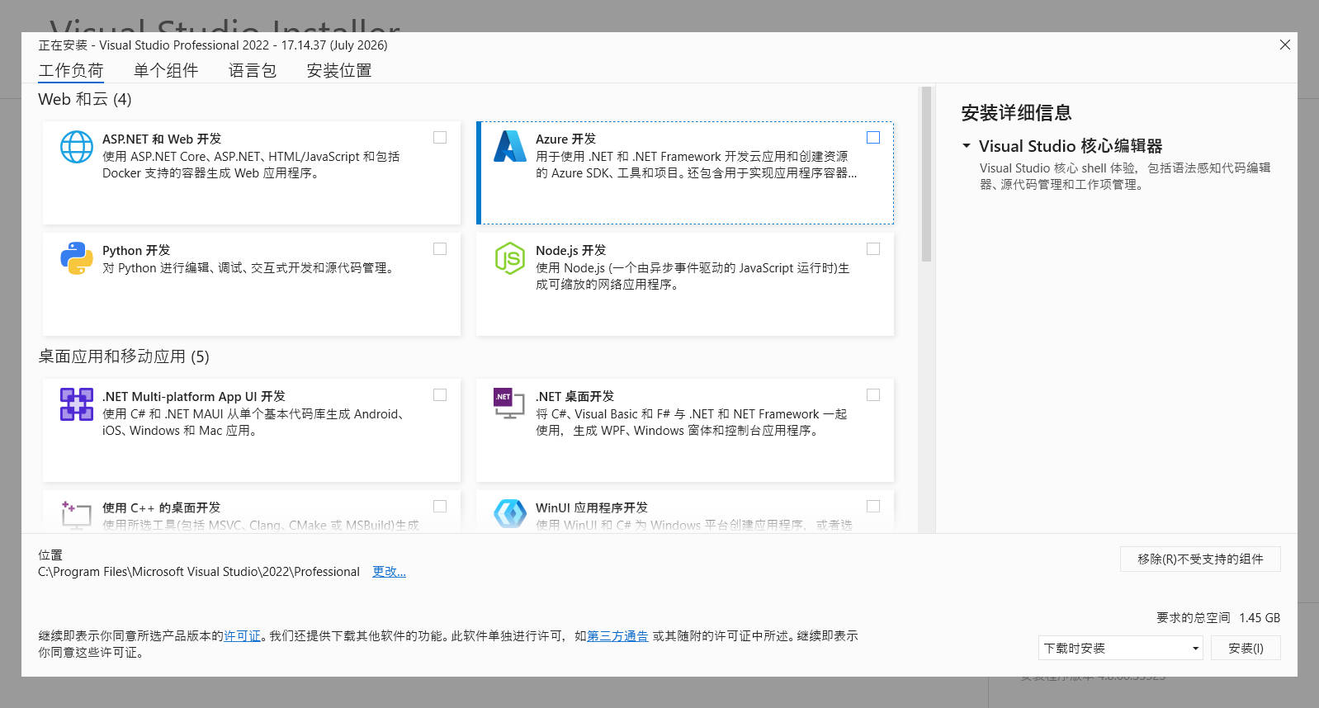The width and height of the screenshot is (1319, 708).
Task: Click 移除(R)不受支持的组件 button
Action: click(x=1200, y=559)
